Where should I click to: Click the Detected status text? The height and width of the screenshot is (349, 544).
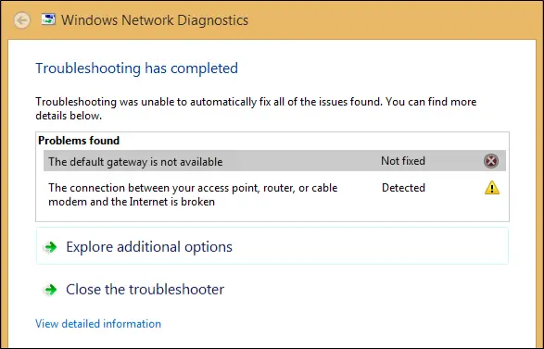pyautogui.click(x=403, y=188)
